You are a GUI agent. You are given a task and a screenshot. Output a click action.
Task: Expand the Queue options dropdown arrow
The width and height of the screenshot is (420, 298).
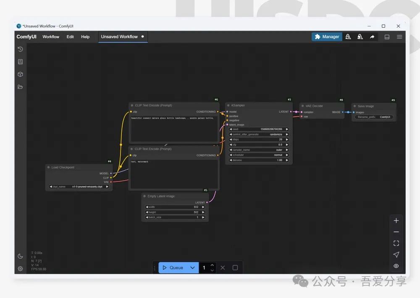(193, 267)
